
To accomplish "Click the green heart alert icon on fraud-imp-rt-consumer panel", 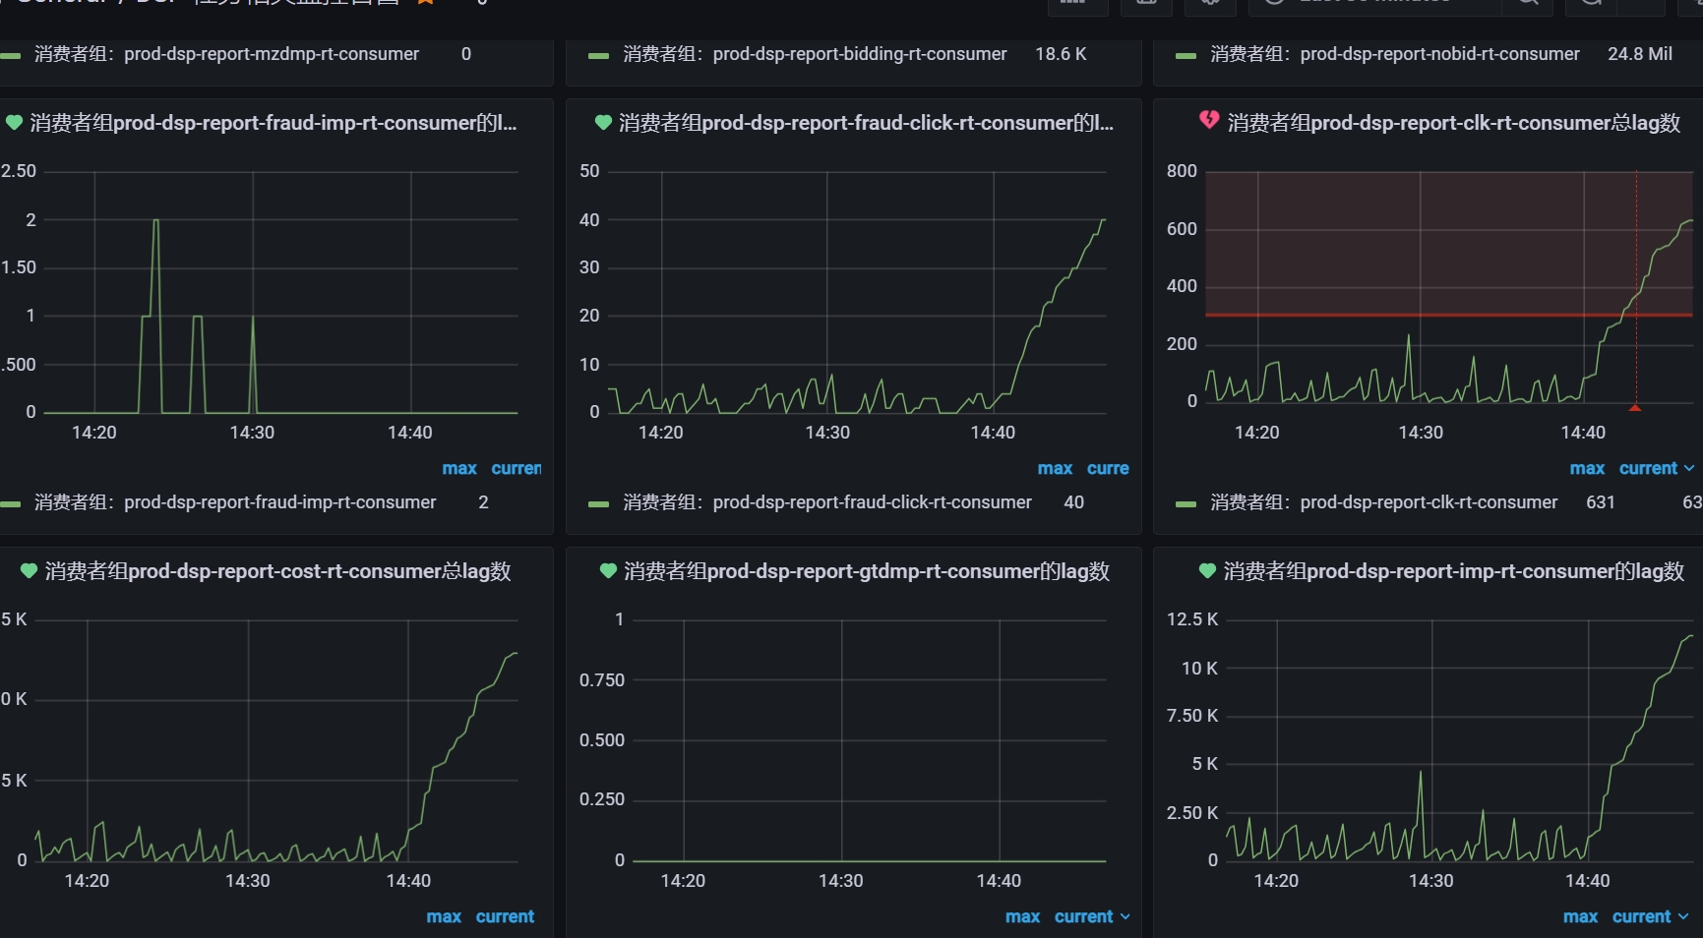I will [x=14, y=123].
